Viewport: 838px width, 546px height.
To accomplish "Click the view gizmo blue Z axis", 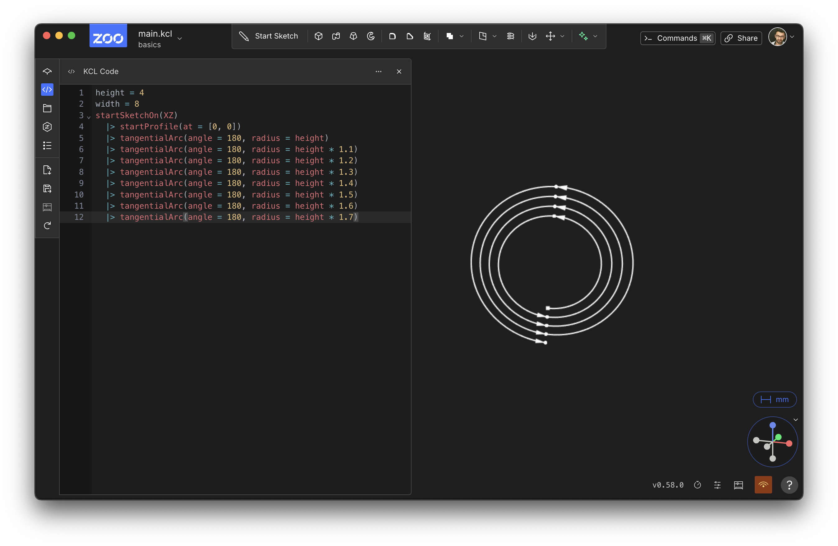I will click(x=772, y=425).
